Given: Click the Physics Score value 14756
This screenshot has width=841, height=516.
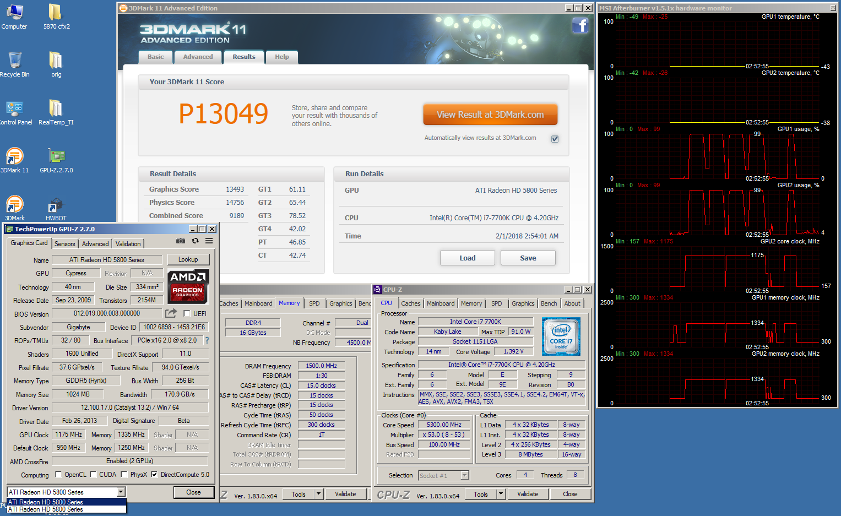Looking at the screenshot, I should click(235, 202).
